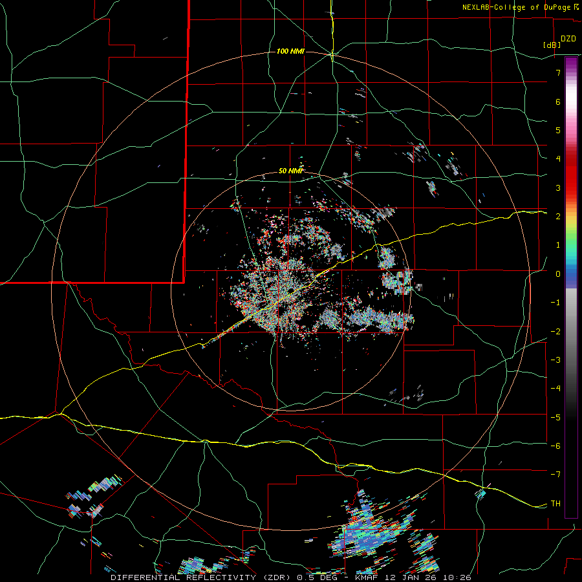Click the -7 value on the scale
The width and height of the screenshot is (582, 582).
tap(555, 475)
